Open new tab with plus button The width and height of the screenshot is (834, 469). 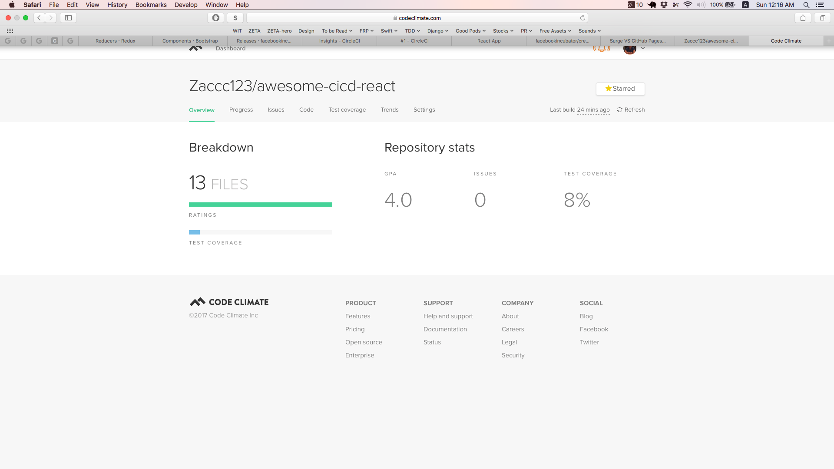829,41
